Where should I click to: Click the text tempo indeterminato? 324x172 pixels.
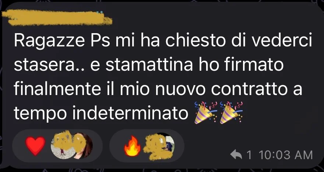101,113
